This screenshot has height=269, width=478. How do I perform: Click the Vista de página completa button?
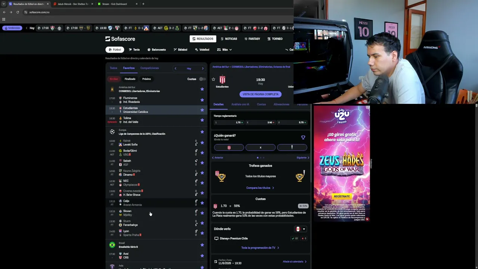(x=260, y=94)
